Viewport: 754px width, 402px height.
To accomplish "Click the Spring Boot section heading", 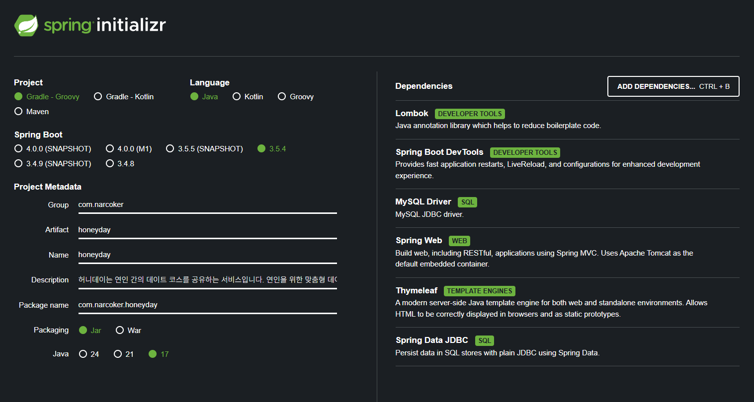I will (38, 135).
